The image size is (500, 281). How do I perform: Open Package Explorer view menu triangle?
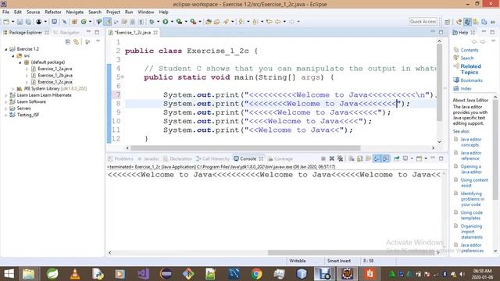[x=98, y=41]
